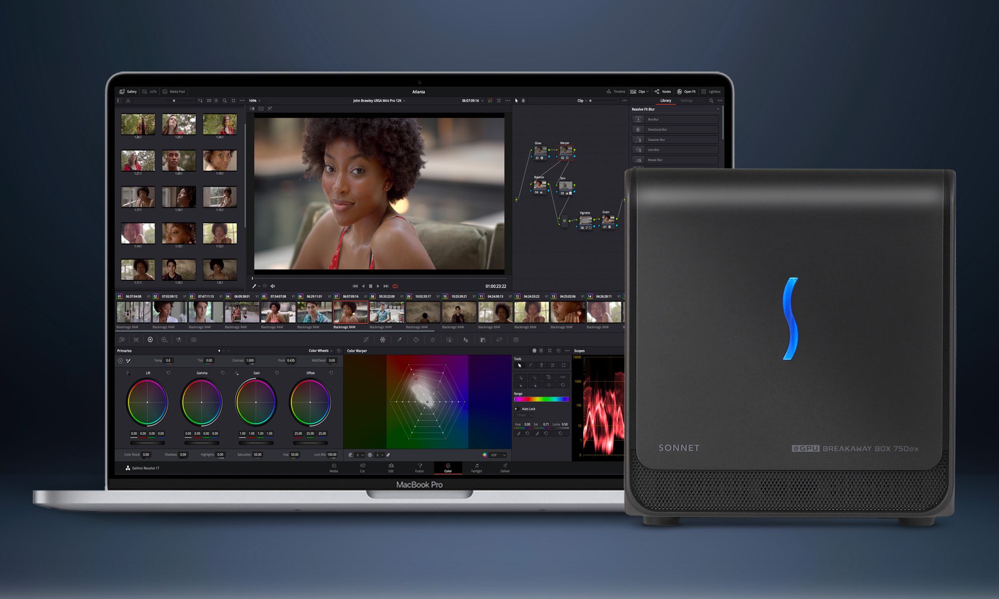Choose the Gaussian Blur effect
The height and width of the screenshot is (599, 999).
675,139
